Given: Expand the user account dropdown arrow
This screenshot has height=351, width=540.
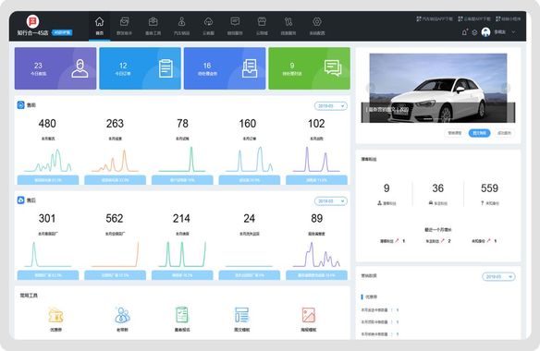Looking at the screenshot, I should coord(513,32).
